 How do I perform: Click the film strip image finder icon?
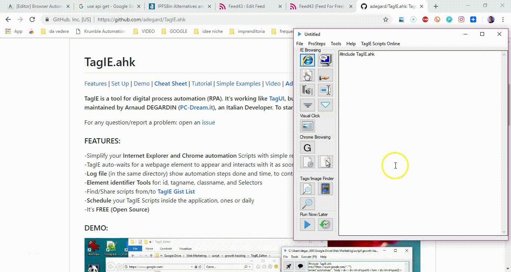[x=325, y=189]
